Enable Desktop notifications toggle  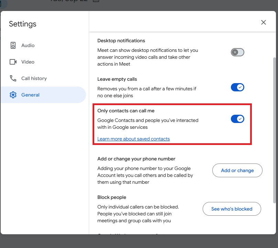tap(237, 52)
